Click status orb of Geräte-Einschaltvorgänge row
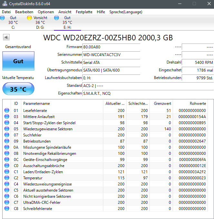 point(7,160)
